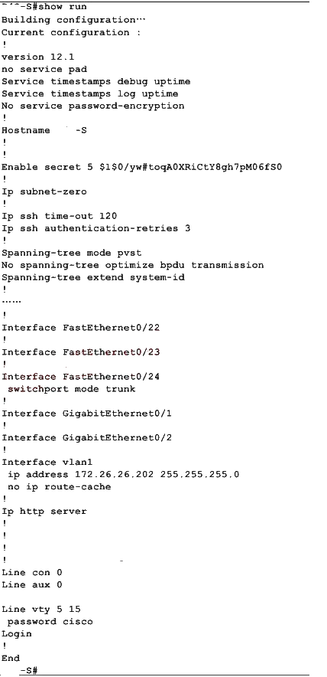Click the 'Spanning-tree mode pvst' line
This screenshot has height=677, width=327.
click(x=72, y=253)
